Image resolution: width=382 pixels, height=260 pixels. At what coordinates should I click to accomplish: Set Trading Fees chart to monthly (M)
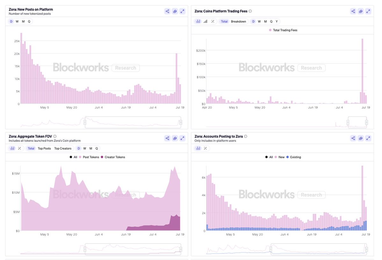click(265, 21)
